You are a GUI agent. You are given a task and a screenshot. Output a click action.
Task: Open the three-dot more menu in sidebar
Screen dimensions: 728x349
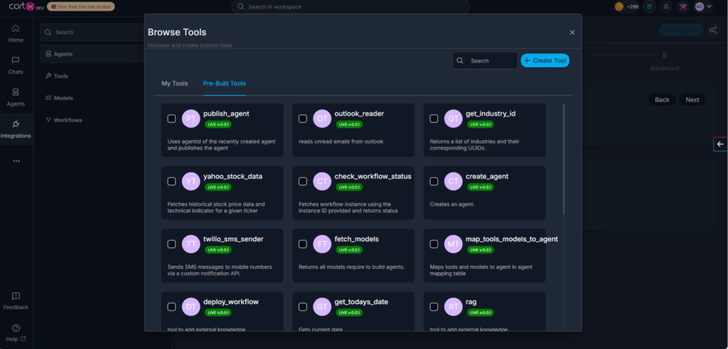16,161
